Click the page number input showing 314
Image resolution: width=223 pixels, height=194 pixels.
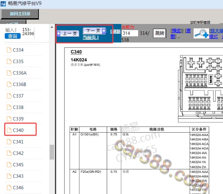click(x=130, y=33)
